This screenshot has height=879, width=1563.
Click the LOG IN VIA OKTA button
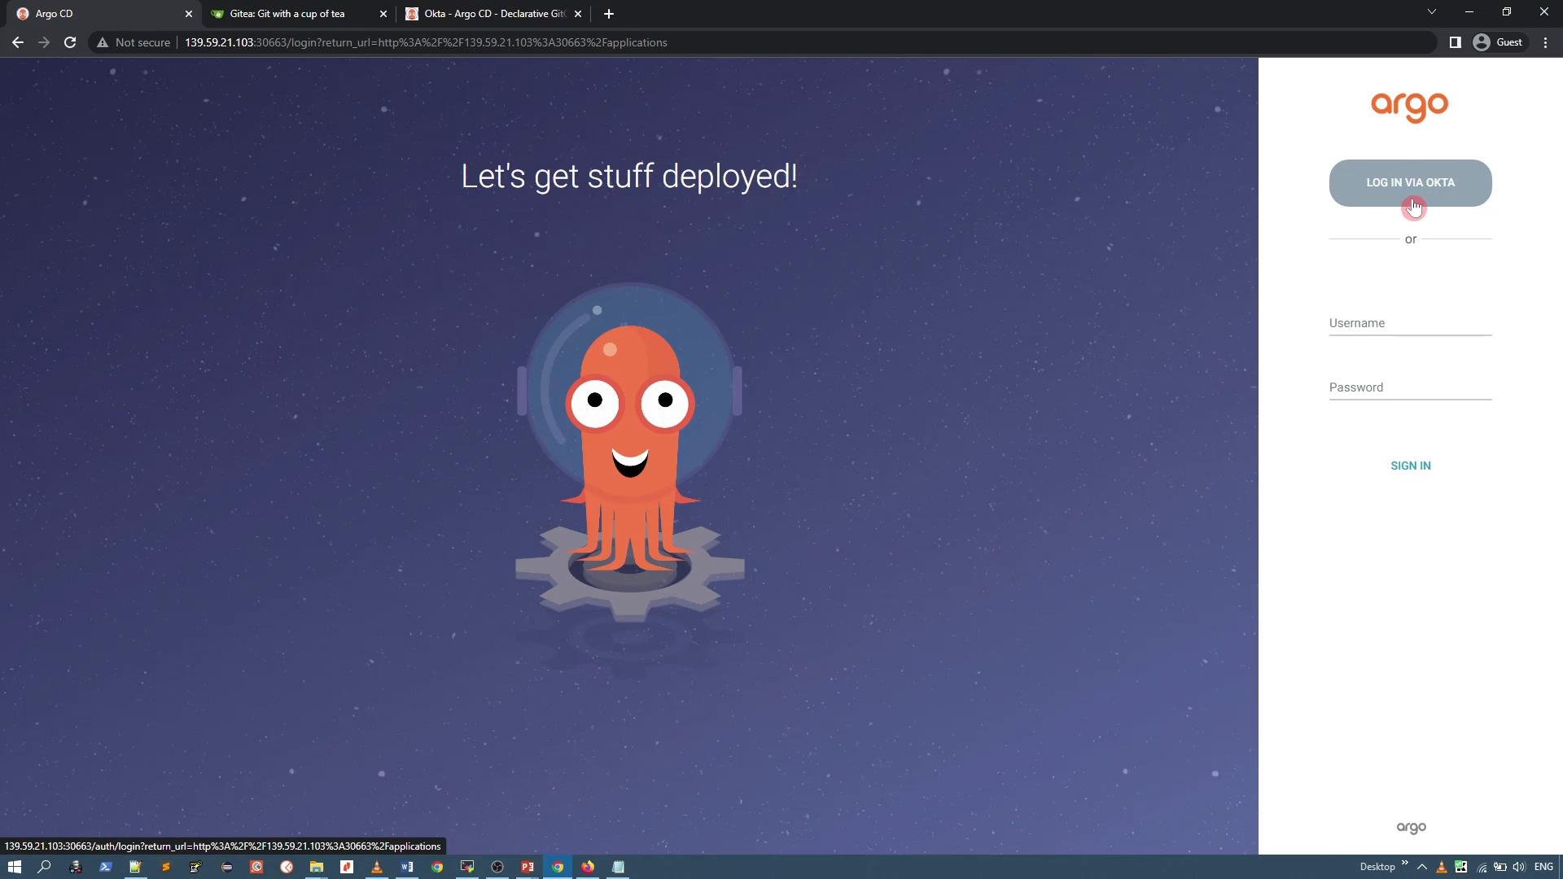pyautogui.click(x=1410, y=182)
